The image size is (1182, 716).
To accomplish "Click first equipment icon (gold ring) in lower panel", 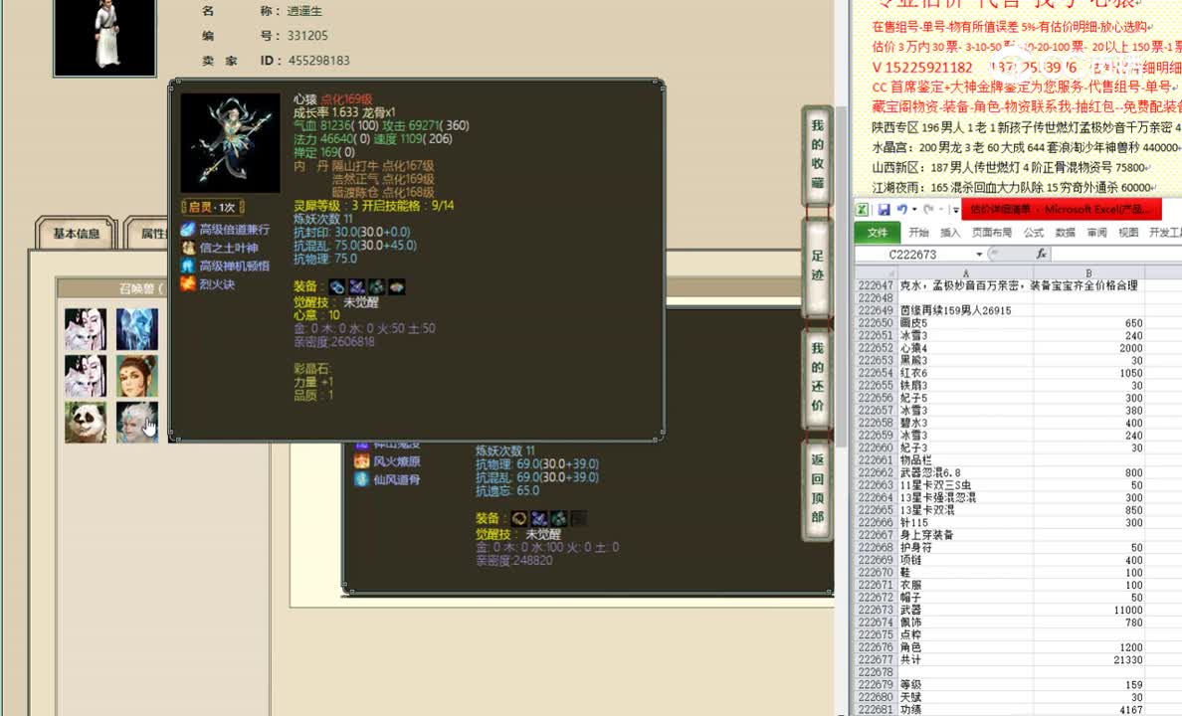I will [x=518, y=518].
